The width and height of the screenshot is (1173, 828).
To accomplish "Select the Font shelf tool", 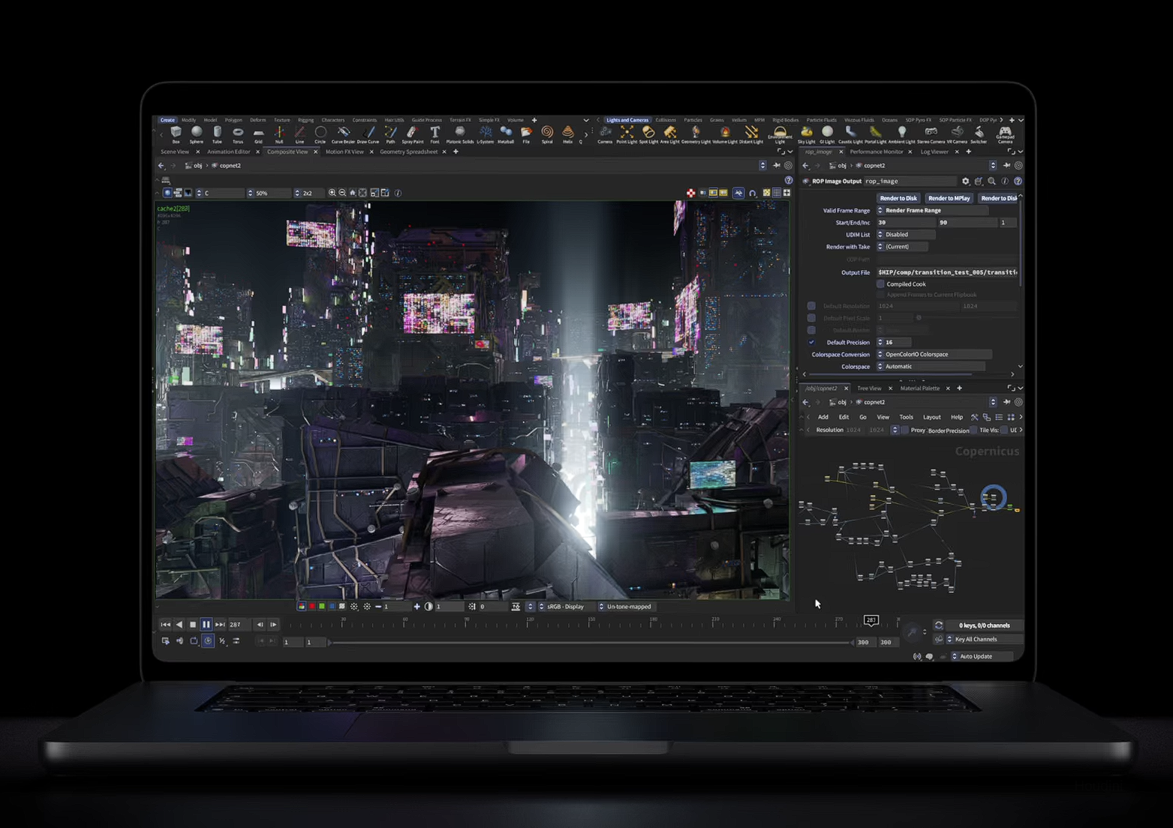I will click(435, 134).
